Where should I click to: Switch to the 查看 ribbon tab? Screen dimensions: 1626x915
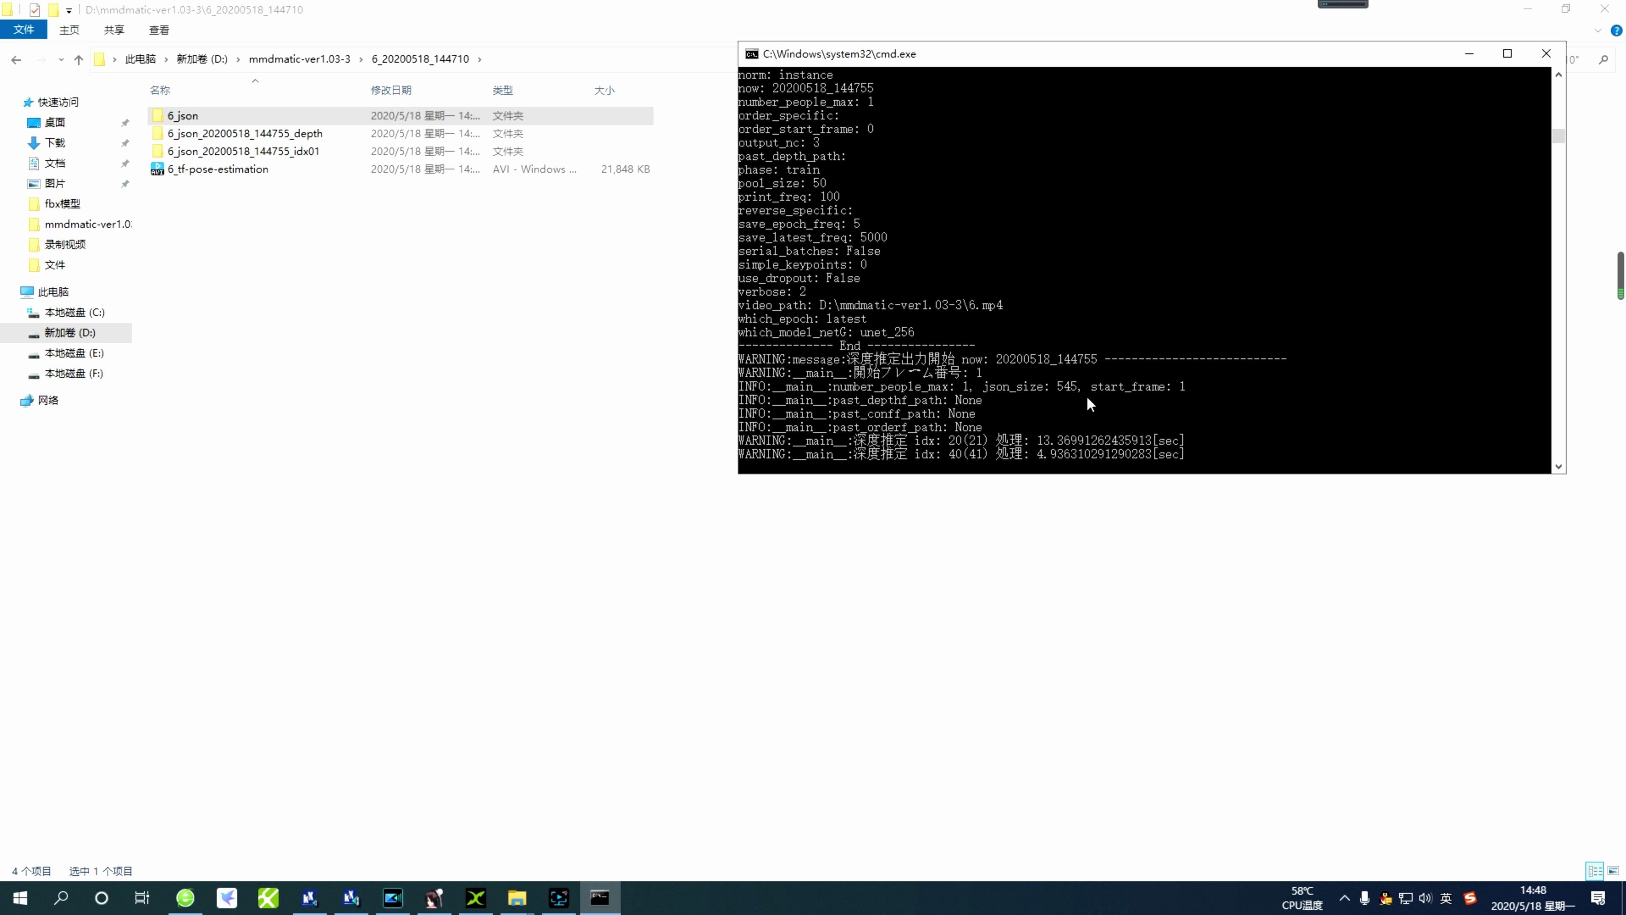pyautogui.click(x=159, y=30)
